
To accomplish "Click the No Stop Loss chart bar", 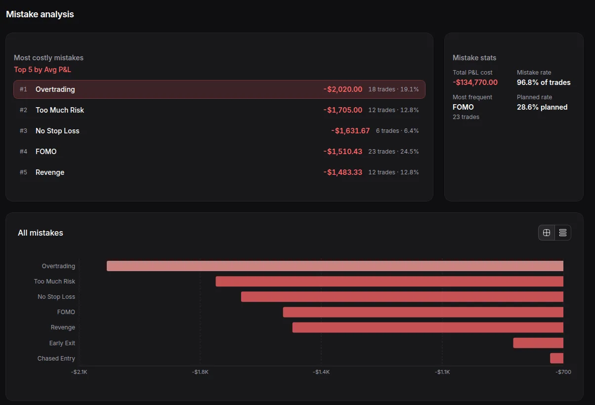I will pos(402,297).
